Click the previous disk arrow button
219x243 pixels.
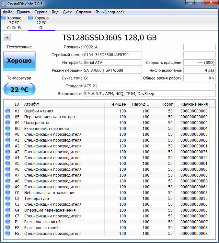tap(7, 37)
